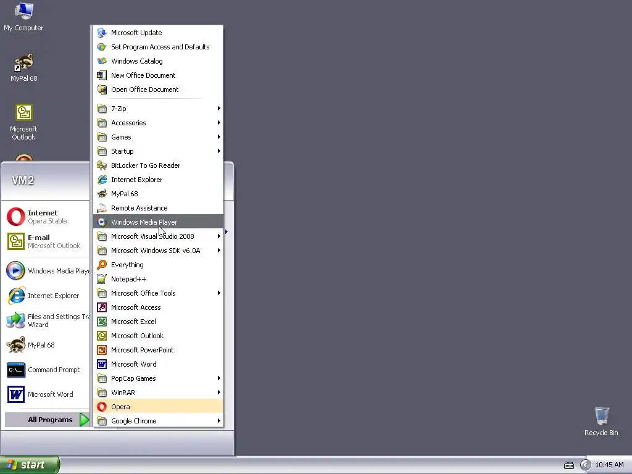The height and width of the screenshot is (474, 632).
Task: Launch BitLocker To Go Reader icon
Action: (102, 165)
